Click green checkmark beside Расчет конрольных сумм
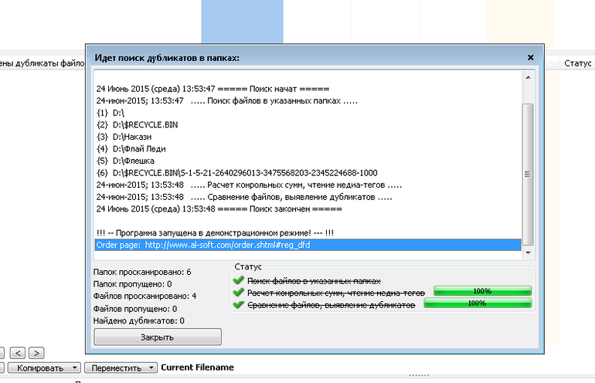Screen dimensions: 595x383 click(238, 293)
